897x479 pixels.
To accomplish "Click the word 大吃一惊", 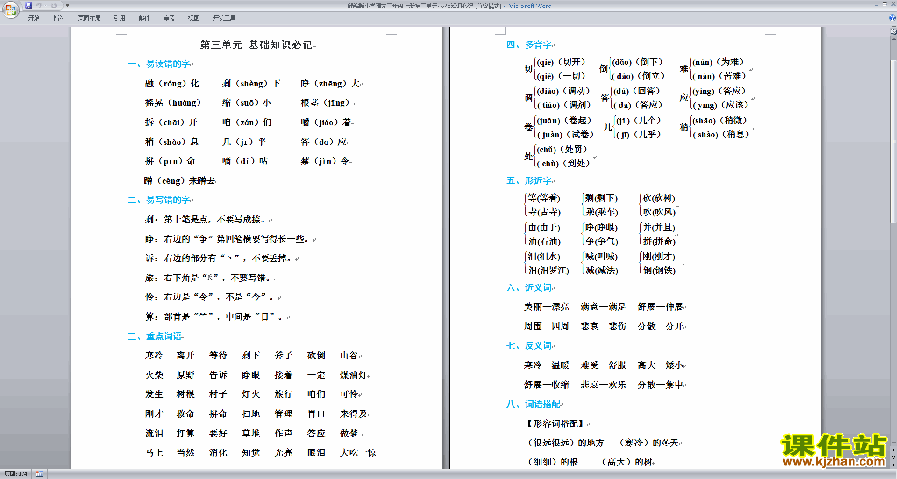I will [358, 453].
